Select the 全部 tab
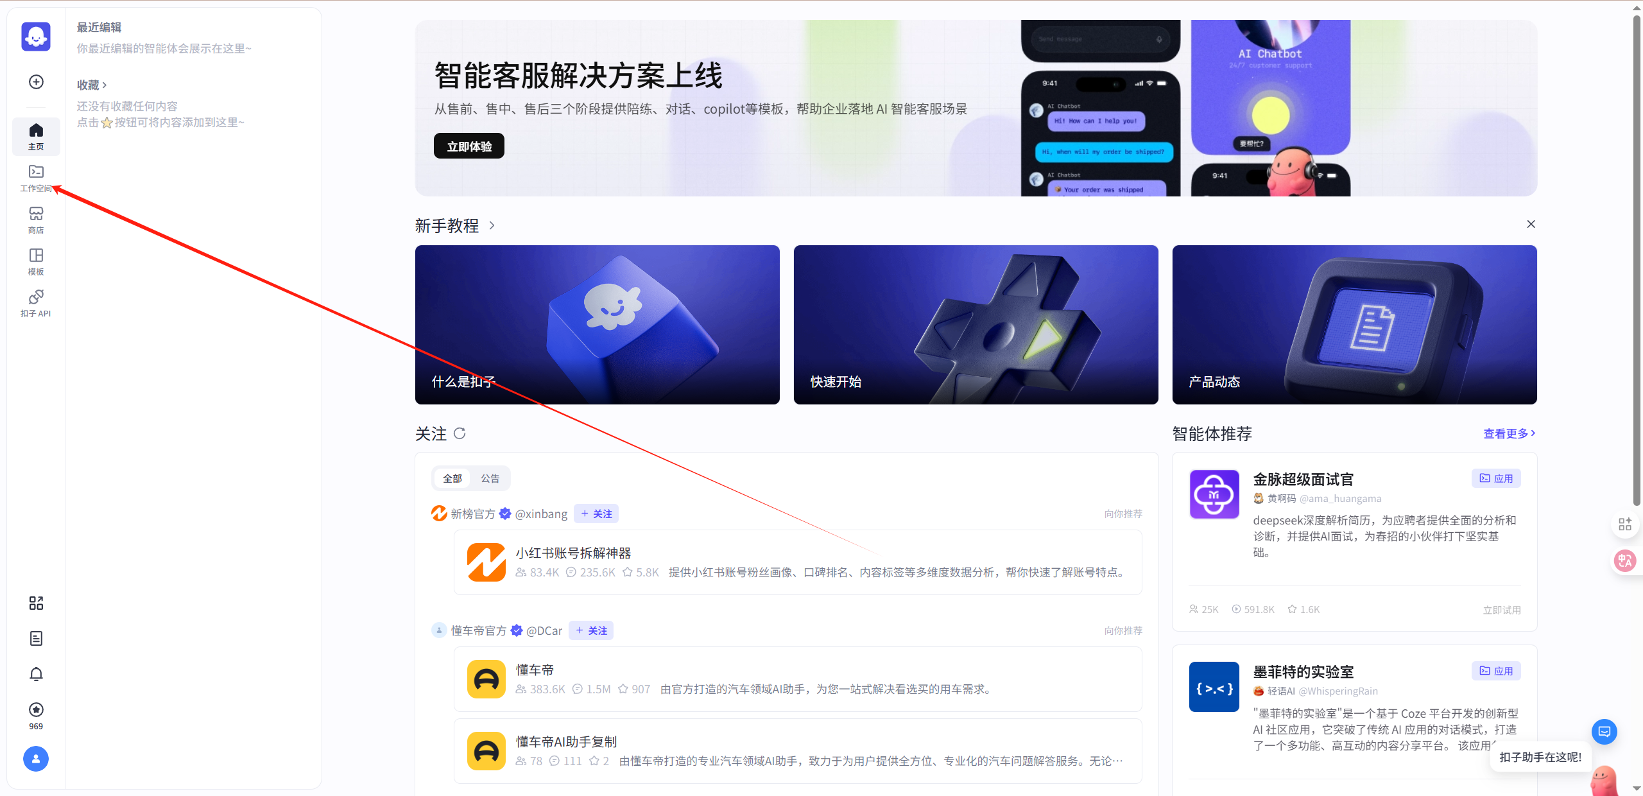1643x796 pixels. (x=452, y=478)
